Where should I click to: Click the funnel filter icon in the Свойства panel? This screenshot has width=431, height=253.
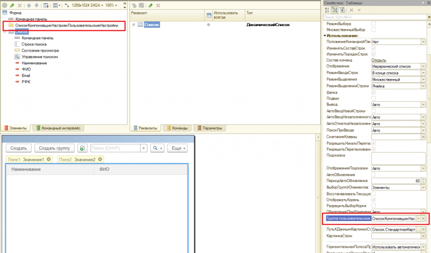point(342,10)
